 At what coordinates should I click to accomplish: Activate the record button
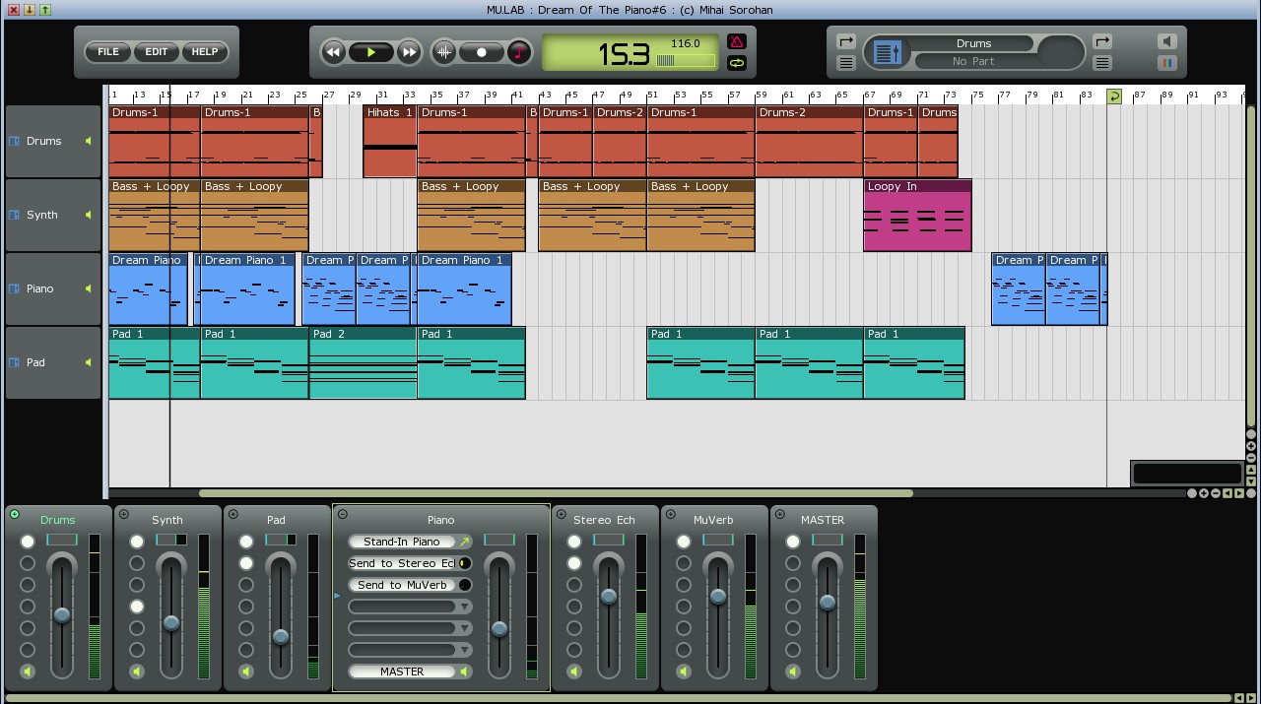coord(482,52)
